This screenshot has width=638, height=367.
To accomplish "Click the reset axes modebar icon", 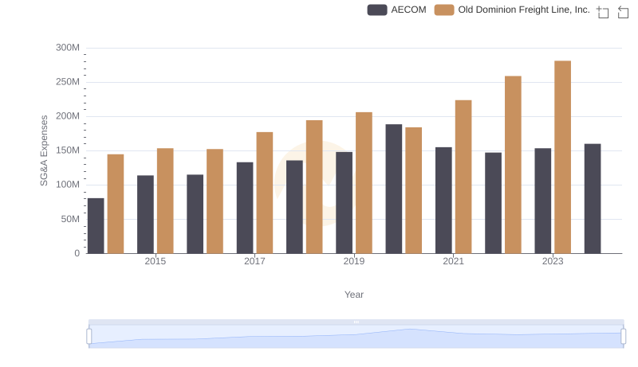I will [623, 12].
